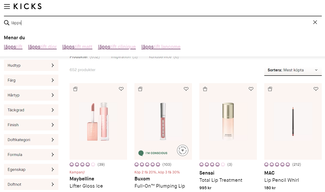Add Buxom Plumping Lip to bag
Image resolution: width=325 pixels, height=192 pixels.
140,89
